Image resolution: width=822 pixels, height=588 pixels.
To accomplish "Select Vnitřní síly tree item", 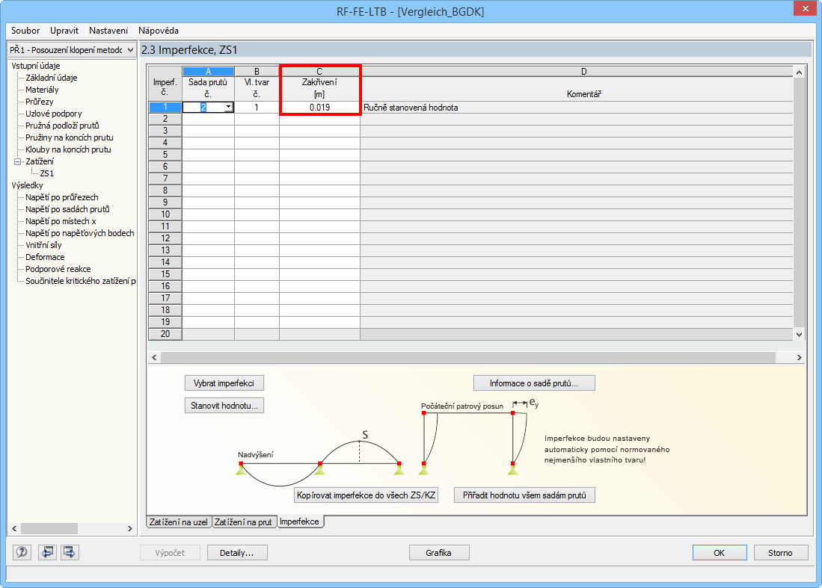I will [x=43, y=246].
